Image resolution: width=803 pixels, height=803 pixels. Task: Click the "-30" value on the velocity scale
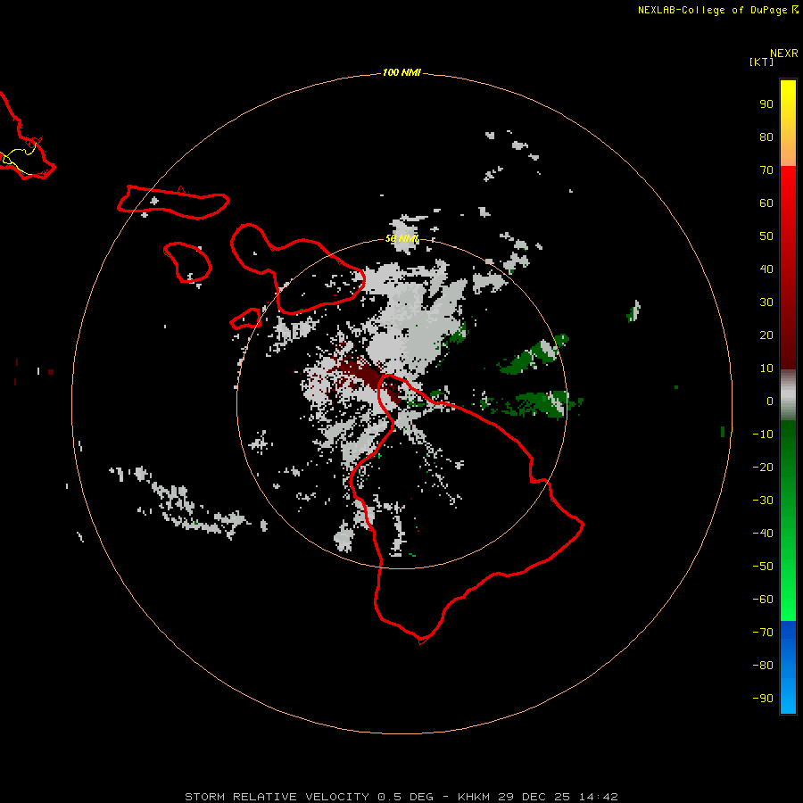click(x=763, y=501)
